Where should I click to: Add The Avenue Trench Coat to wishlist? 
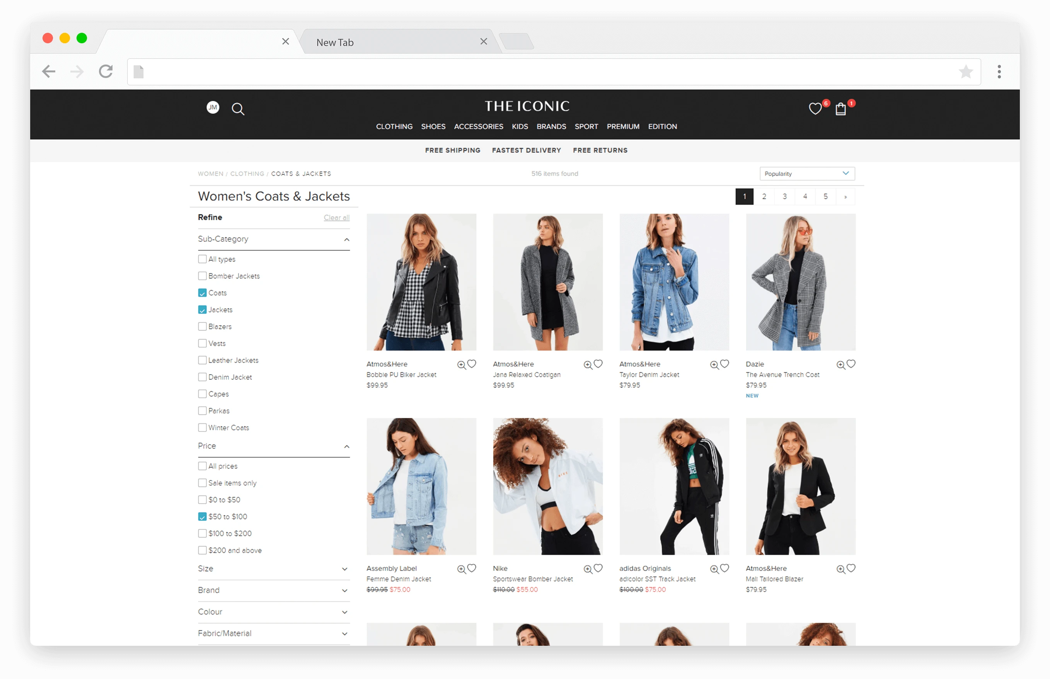pos(851,364)
